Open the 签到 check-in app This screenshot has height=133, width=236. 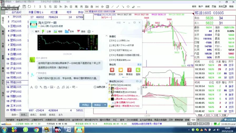tap(138, 72)
